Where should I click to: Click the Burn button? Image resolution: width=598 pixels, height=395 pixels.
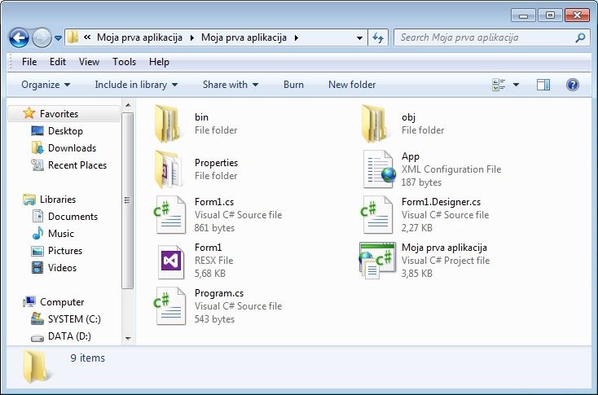(x=293, y=85)
